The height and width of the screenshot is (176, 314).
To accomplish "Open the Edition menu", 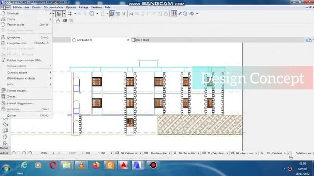I will [17, 7].
